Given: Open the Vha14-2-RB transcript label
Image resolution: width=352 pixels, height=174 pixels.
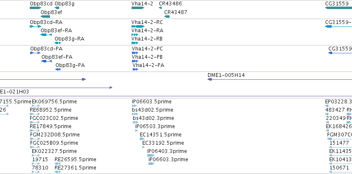Looking at the screenshot, I should click(x=147, y=39).
